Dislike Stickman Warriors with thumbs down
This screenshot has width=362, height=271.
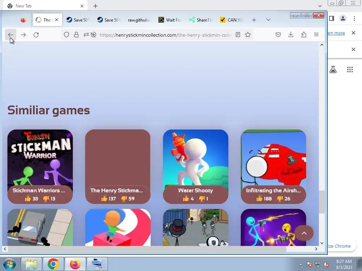point(46,199)
